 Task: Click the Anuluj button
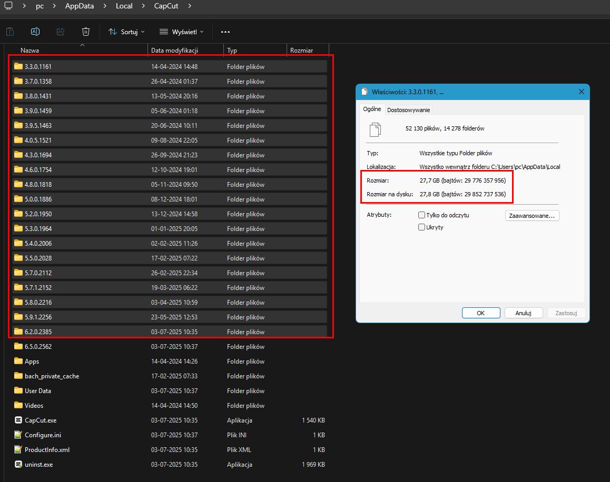point(523,313)
